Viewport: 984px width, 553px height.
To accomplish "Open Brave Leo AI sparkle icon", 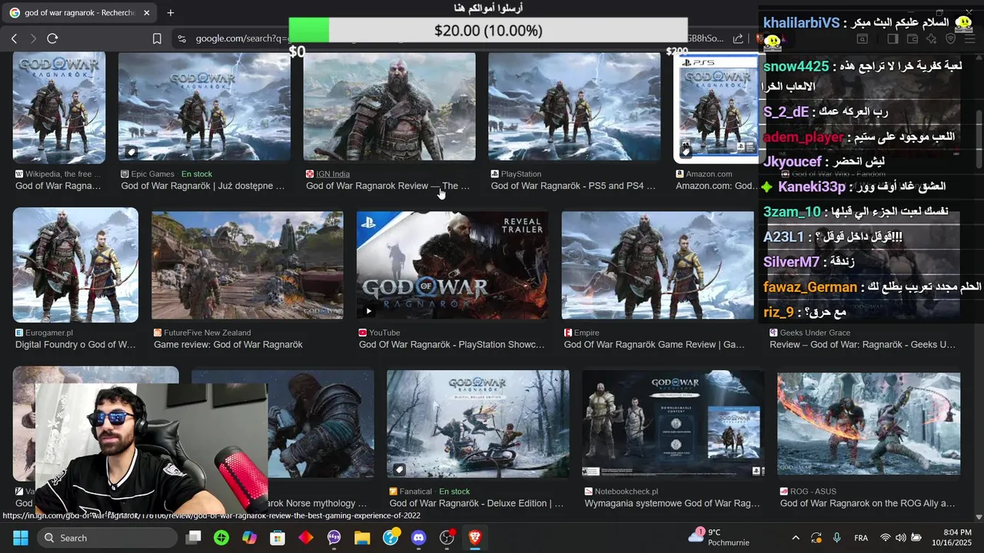I will (932, 38).
